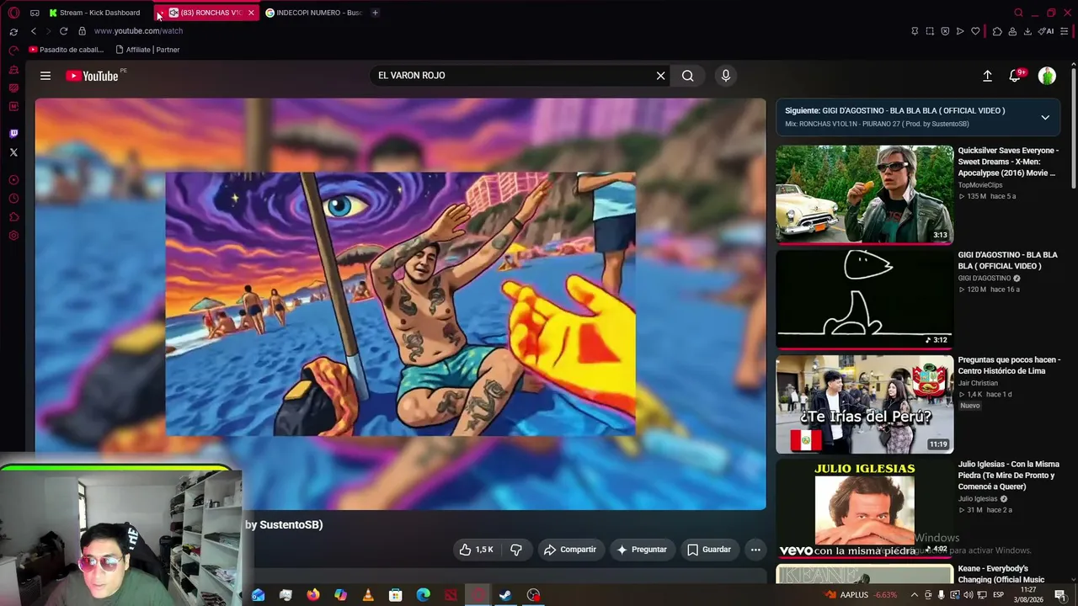This screenshot has height=606, width=1078.
Task: Open more actions three-dot menu
Action: click(755, 550)
